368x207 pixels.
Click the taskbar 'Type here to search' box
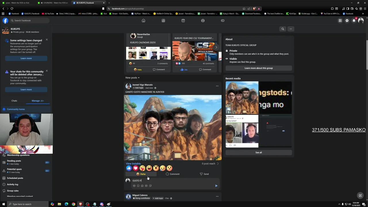tap(27, 204)
